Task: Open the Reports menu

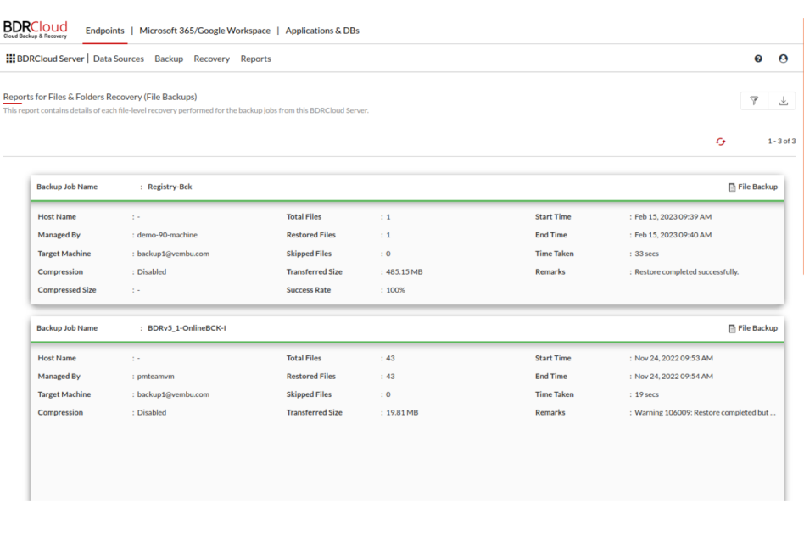Action: pyautogui.click(x=255, y=59)
